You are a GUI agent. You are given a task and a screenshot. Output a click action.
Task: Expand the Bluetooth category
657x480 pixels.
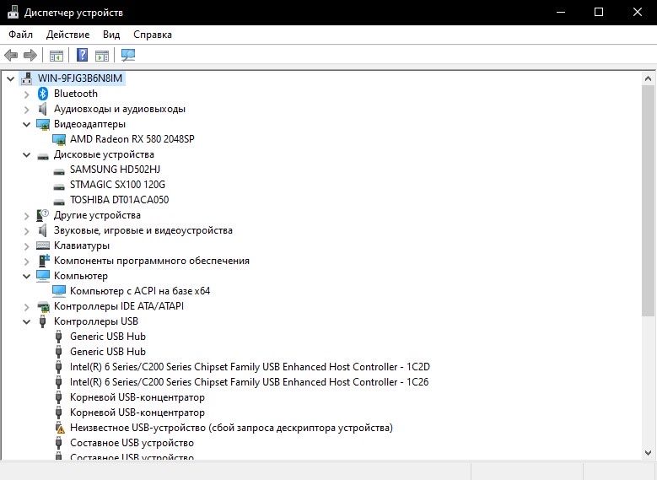coord(27,94)
